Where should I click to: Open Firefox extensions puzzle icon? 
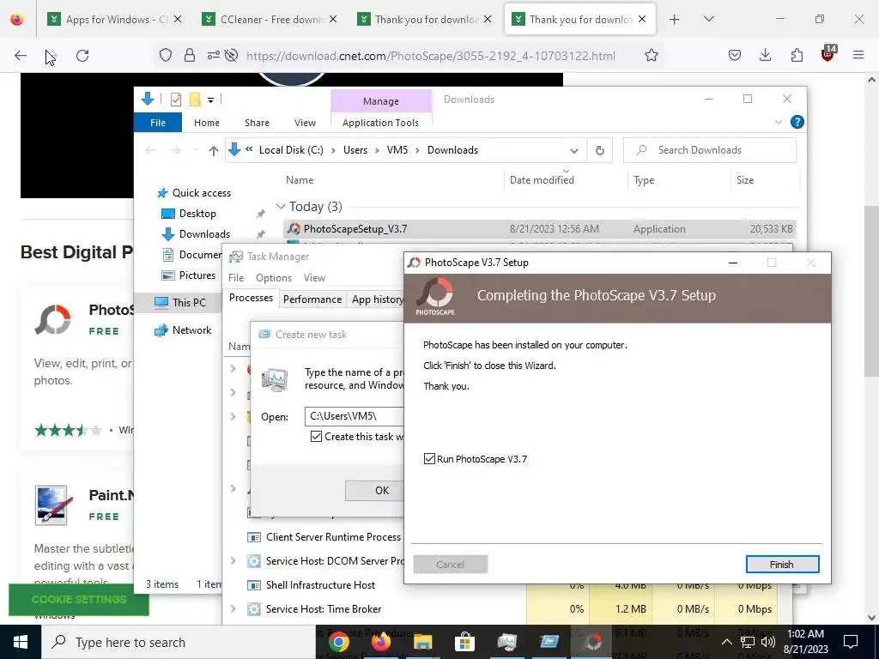click(797, 55)
